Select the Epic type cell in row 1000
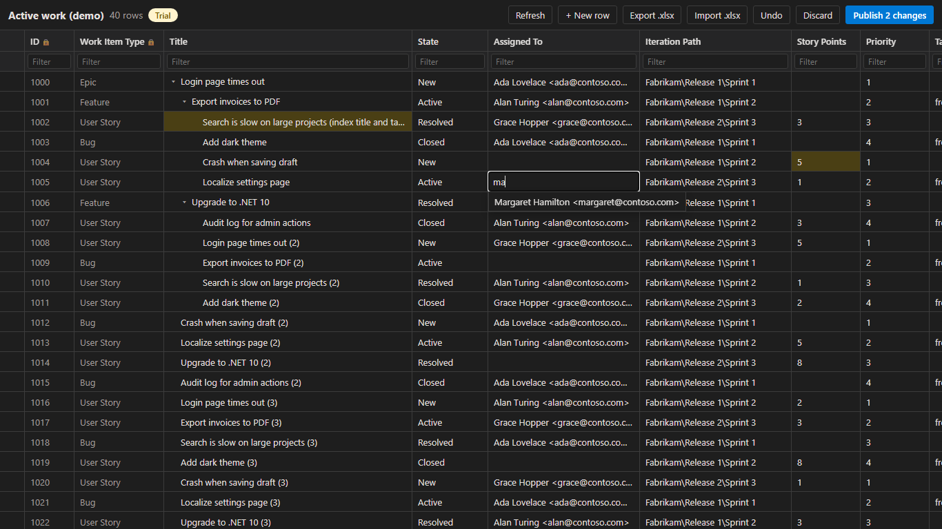The image size is (942, 529). (119, 82)
